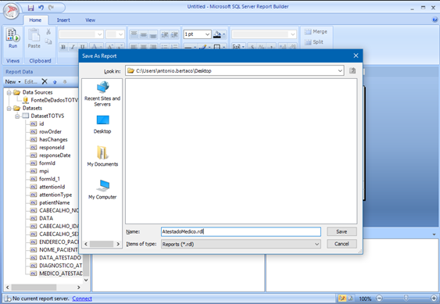Run the report with Run icon

coord(13,38)
